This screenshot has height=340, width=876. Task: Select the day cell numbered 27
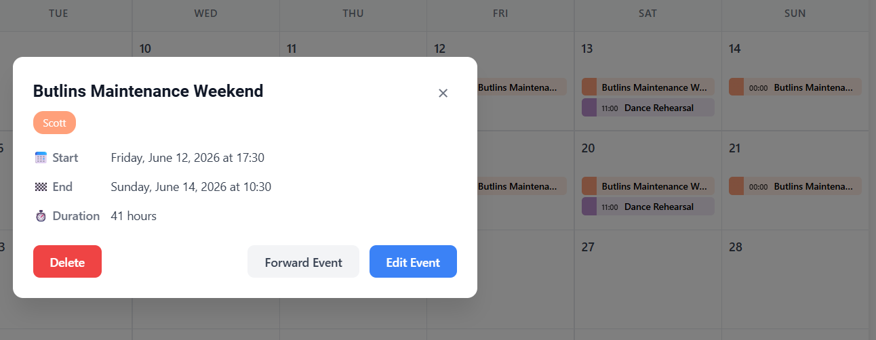pos(648,279)
